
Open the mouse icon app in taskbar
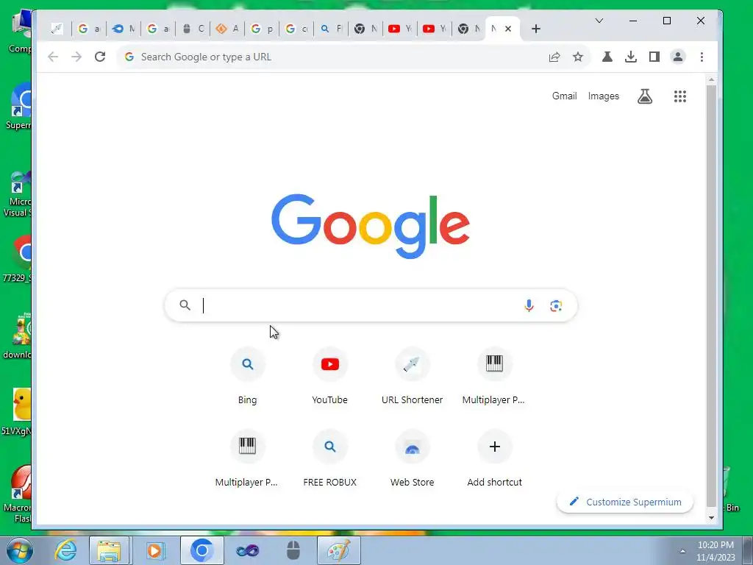293,550
